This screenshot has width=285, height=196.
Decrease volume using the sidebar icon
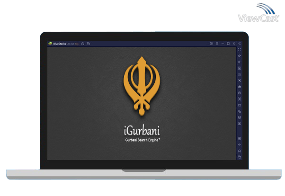[x=240, y=62]
